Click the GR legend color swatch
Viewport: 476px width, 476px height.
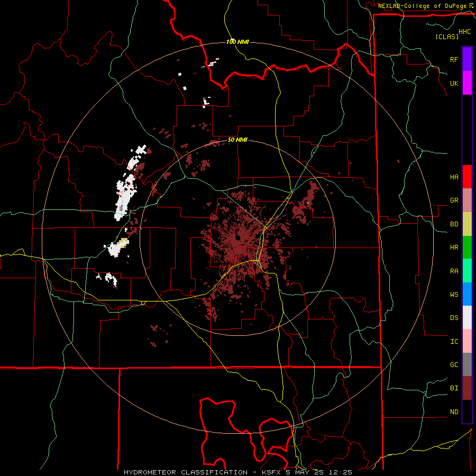pyautogui.click(x=467, y=200)
